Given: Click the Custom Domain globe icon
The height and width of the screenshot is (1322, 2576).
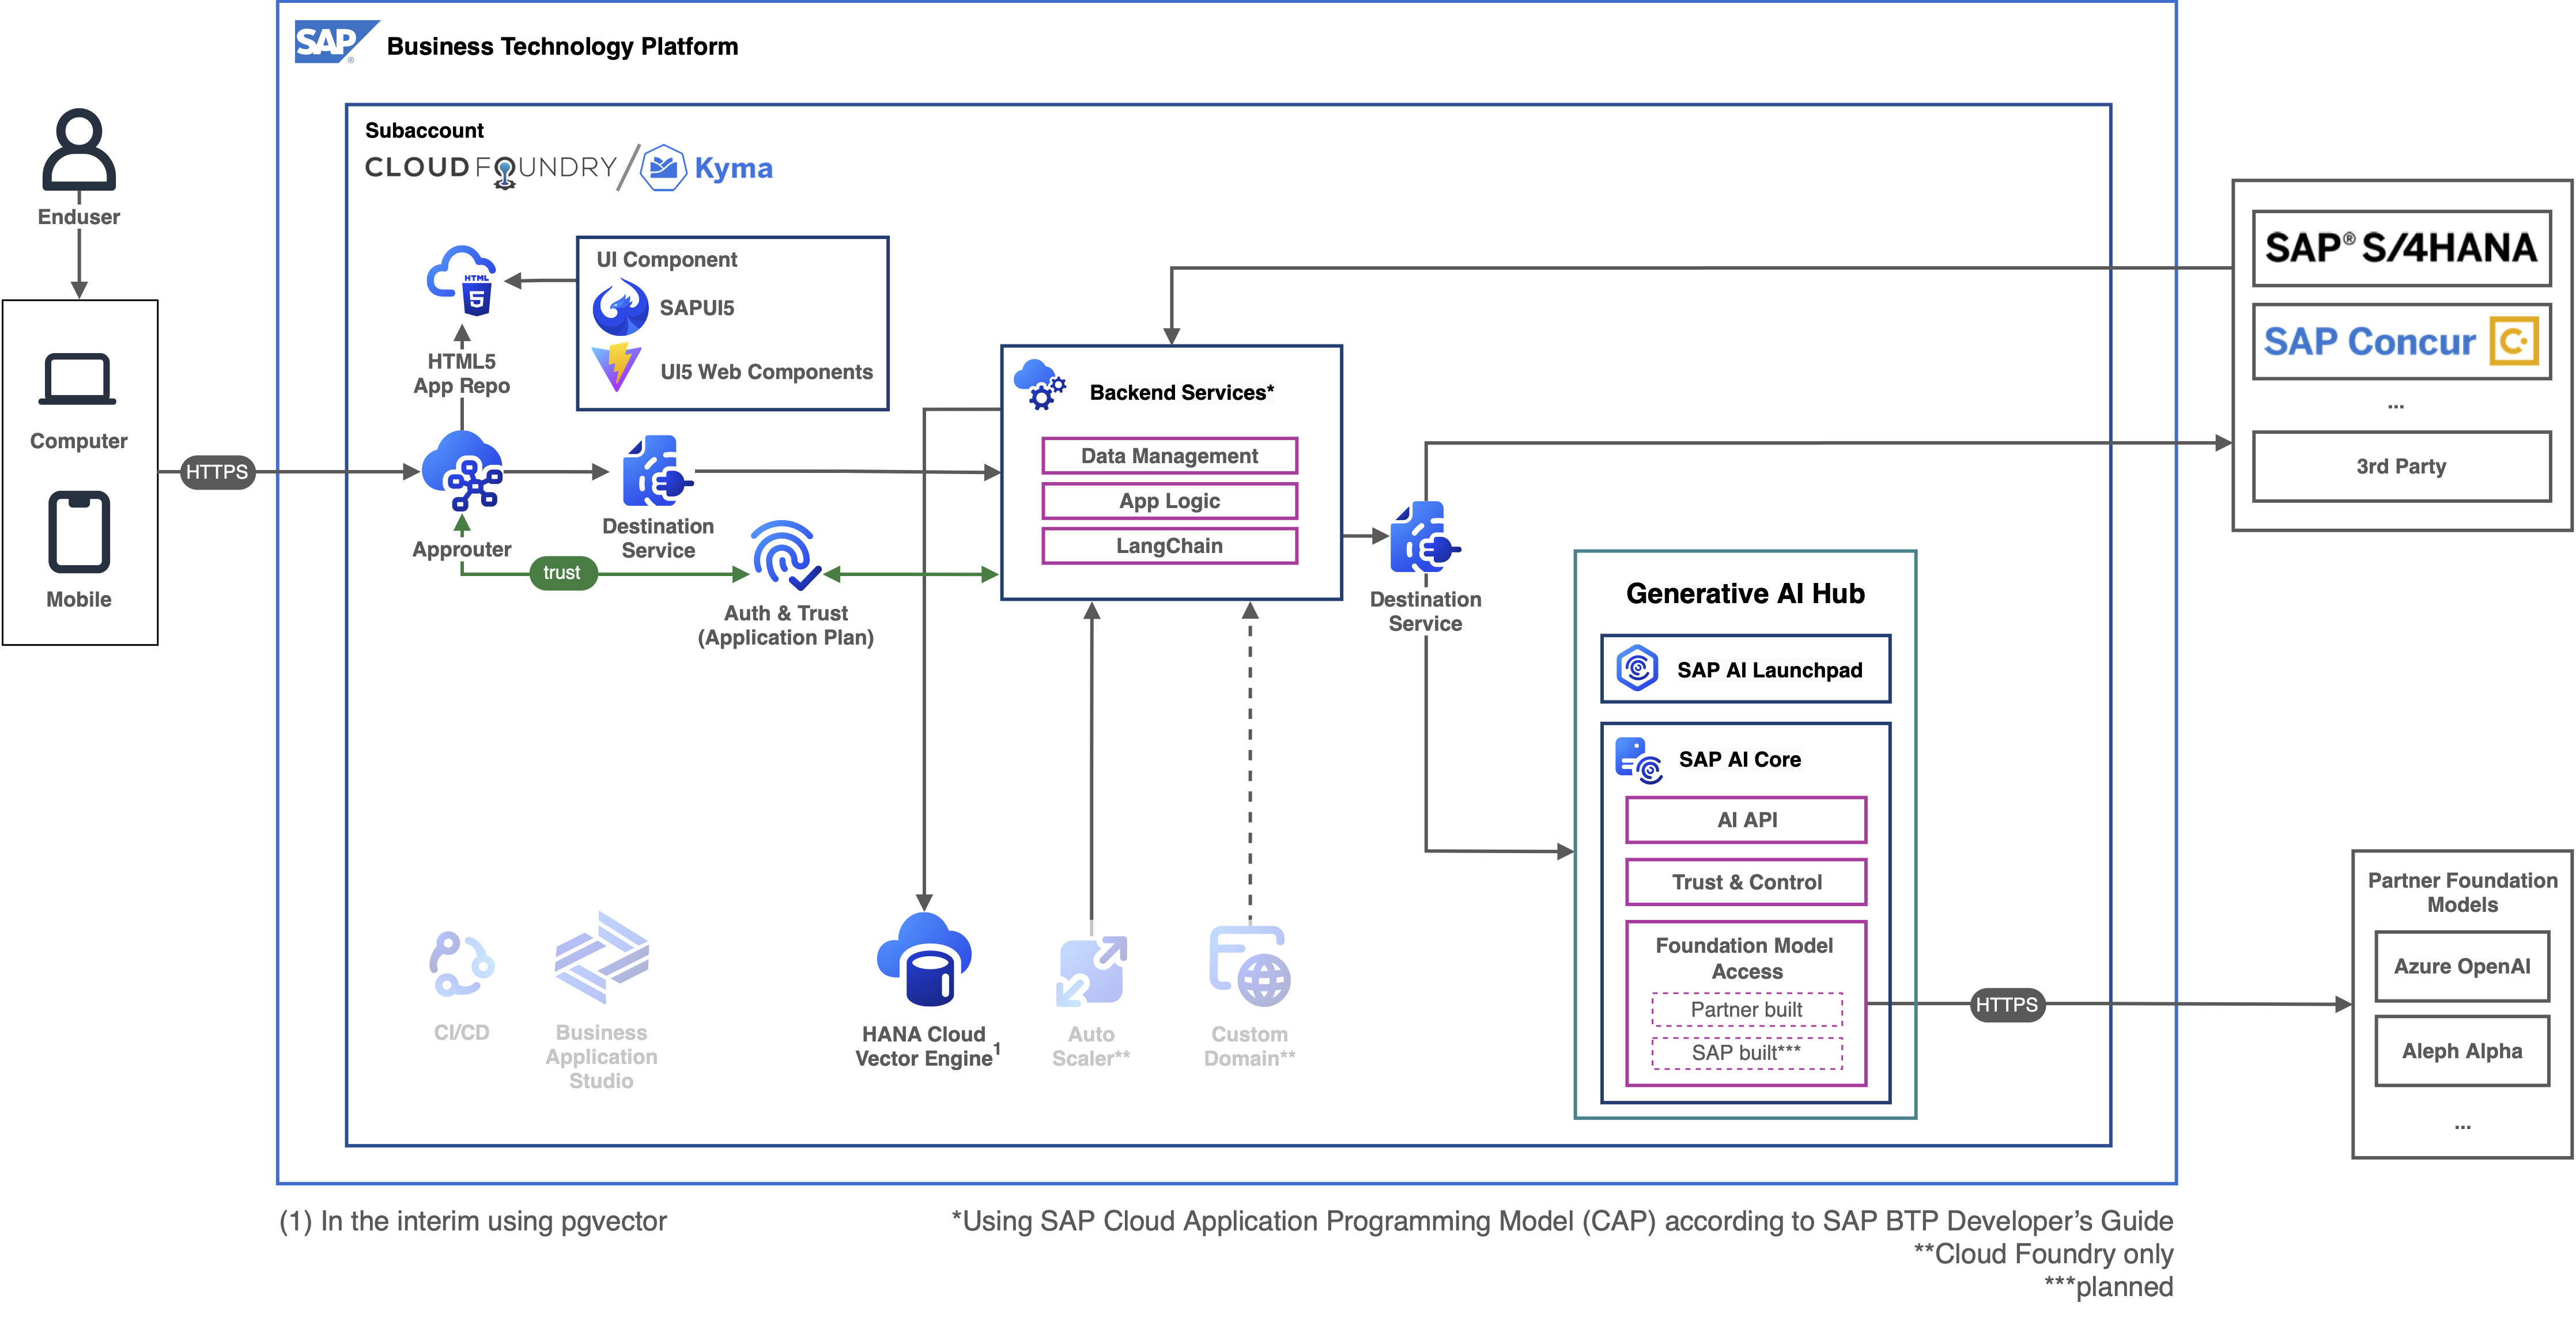Looking at the screenshot, I should [x=1250, y=967].
